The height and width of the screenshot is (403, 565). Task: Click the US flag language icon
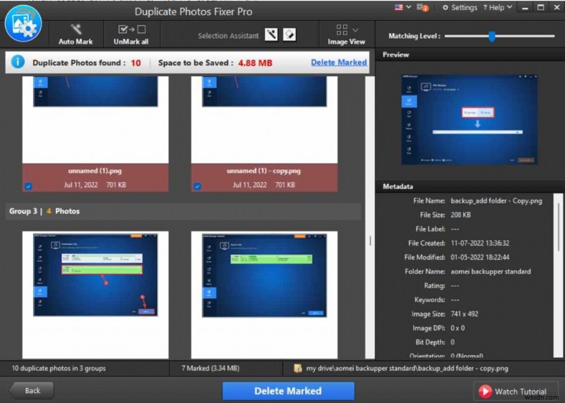click(398, 7)
